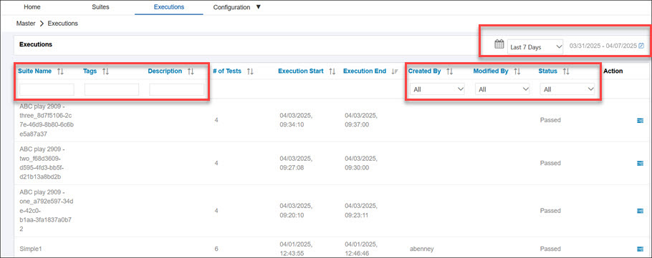Viewport: 652px width, 258px height.
Task: Click execution start 04/03/2025, 09:34:10
Action: point(296,120)
